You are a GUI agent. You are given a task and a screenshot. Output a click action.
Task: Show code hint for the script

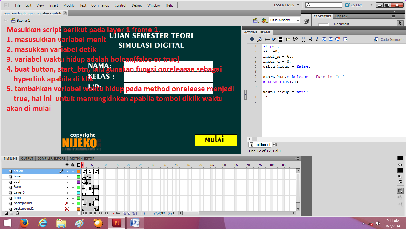tap(288, 39)
